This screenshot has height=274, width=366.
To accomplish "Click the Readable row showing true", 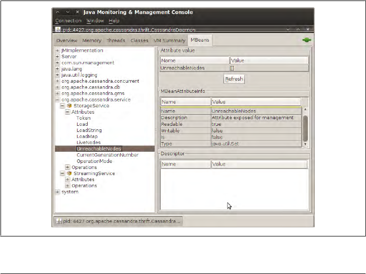I will tap(231, 124).
